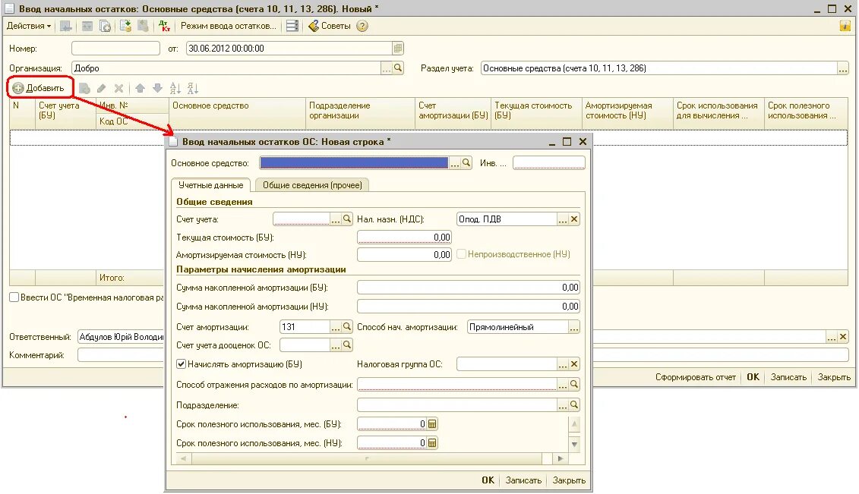Image resolution: width=859 pixels, height=494 pixels.
Task: Click the create-based-on document icon
Action: click(105, 26)
